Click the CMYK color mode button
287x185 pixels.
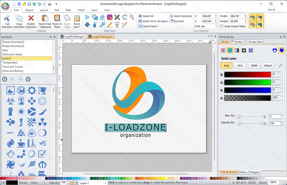tap(254, 65)
